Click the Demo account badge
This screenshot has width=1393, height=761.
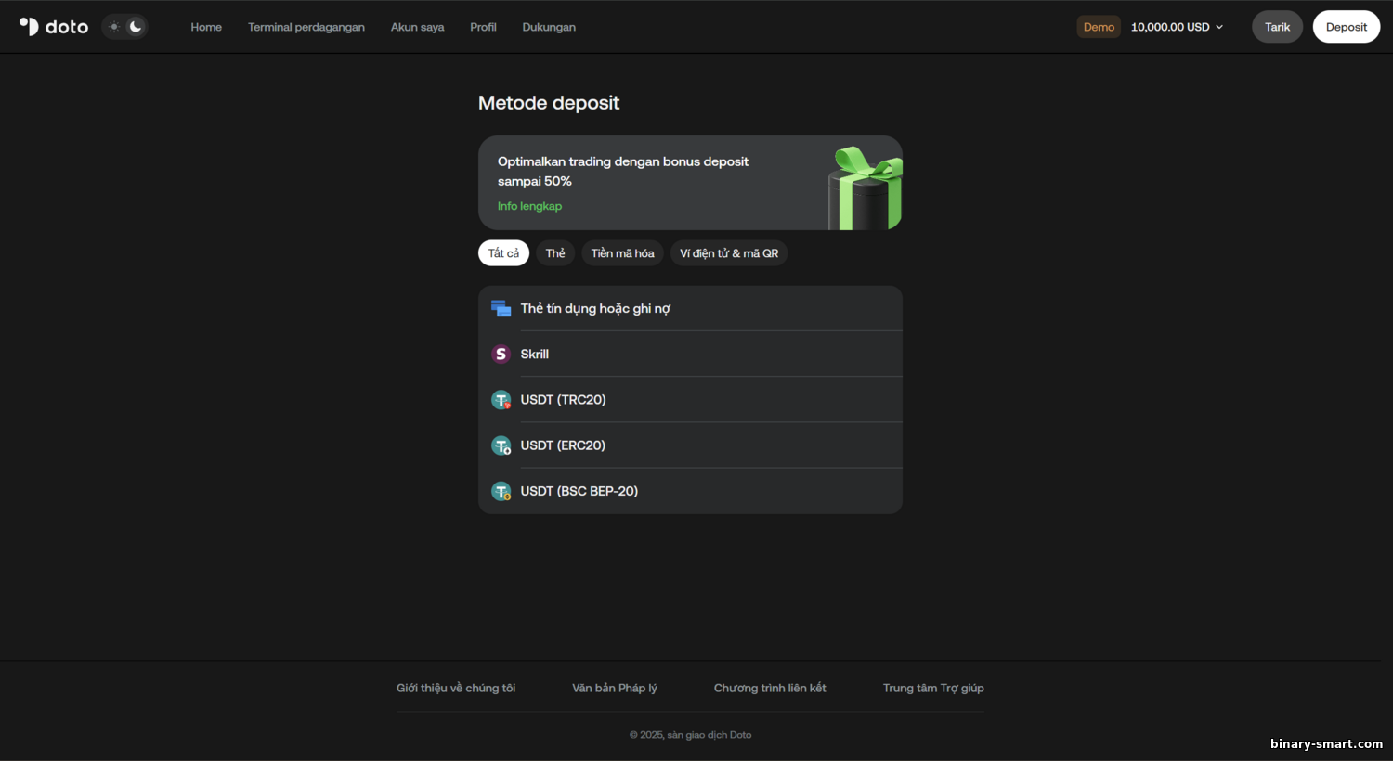[x=1099, y=27]
